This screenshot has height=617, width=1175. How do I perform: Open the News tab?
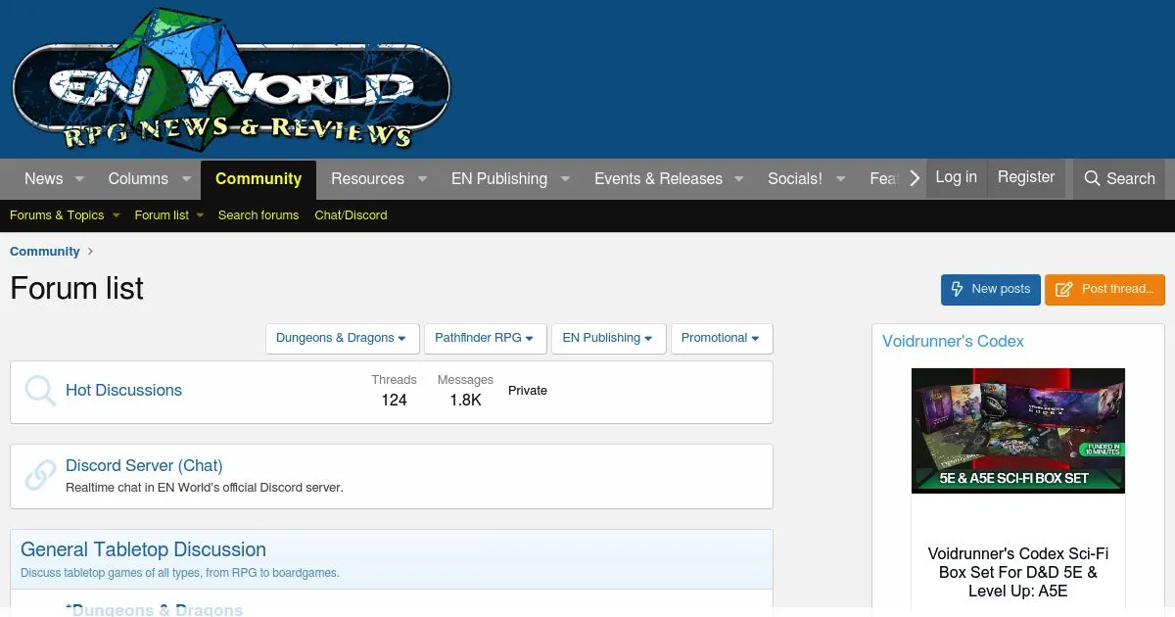[43, 178]
